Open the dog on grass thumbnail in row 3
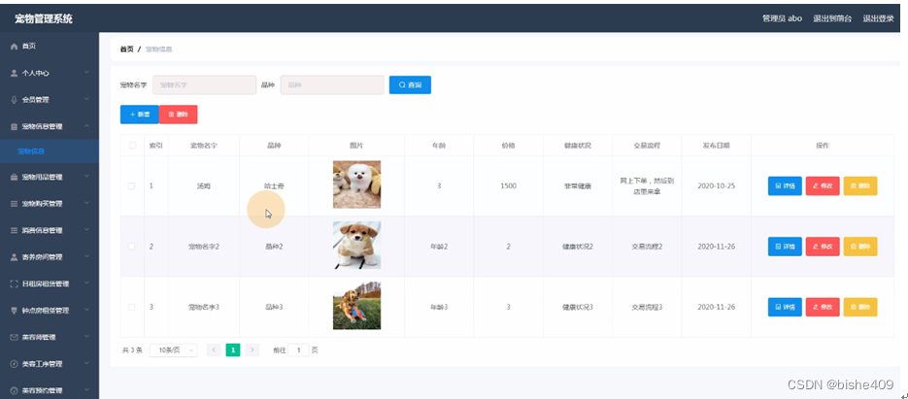This screenshot has width=908, height=399. click(356, 306)
